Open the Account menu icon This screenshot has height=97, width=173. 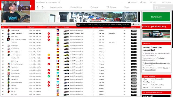pos(129,2)
